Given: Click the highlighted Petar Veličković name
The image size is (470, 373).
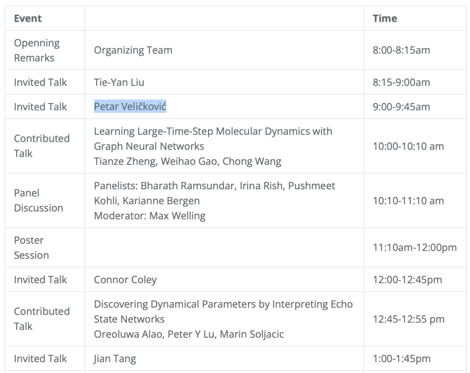Looking at the screenshot, I should click(x=130, y=107).
